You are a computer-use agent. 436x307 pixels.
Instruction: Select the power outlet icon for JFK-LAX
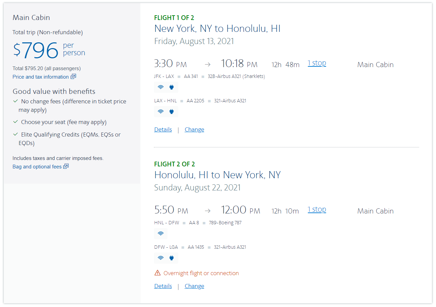point(171,87)
